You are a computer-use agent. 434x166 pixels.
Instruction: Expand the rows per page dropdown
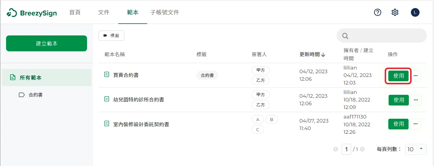coord(416,149)
